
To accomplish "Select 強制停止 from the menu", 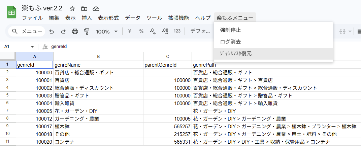I will click(230, 30).
